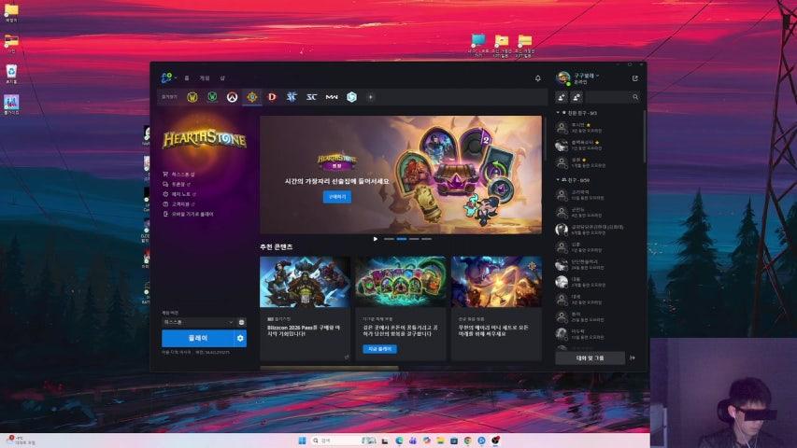
Task: Open the 홈 home menu tab
Action: click(x=187, y=78)
